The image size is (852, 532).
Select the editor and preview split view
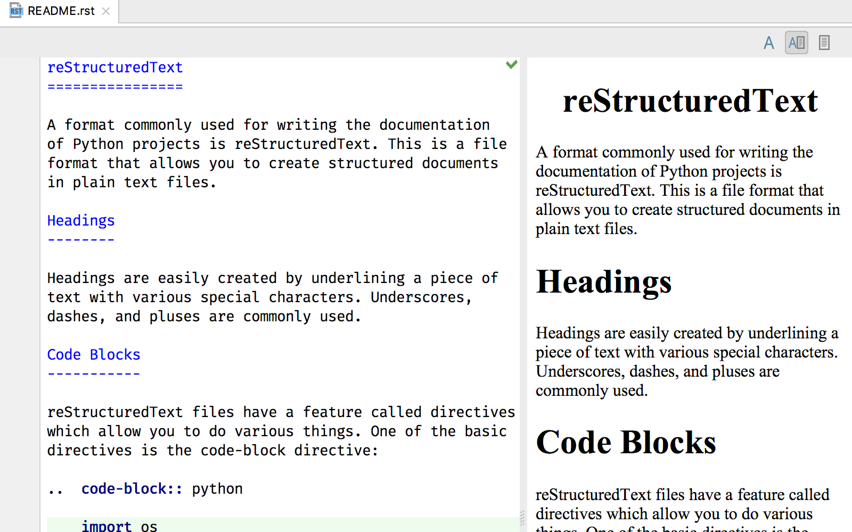click(x=797, y=43)
